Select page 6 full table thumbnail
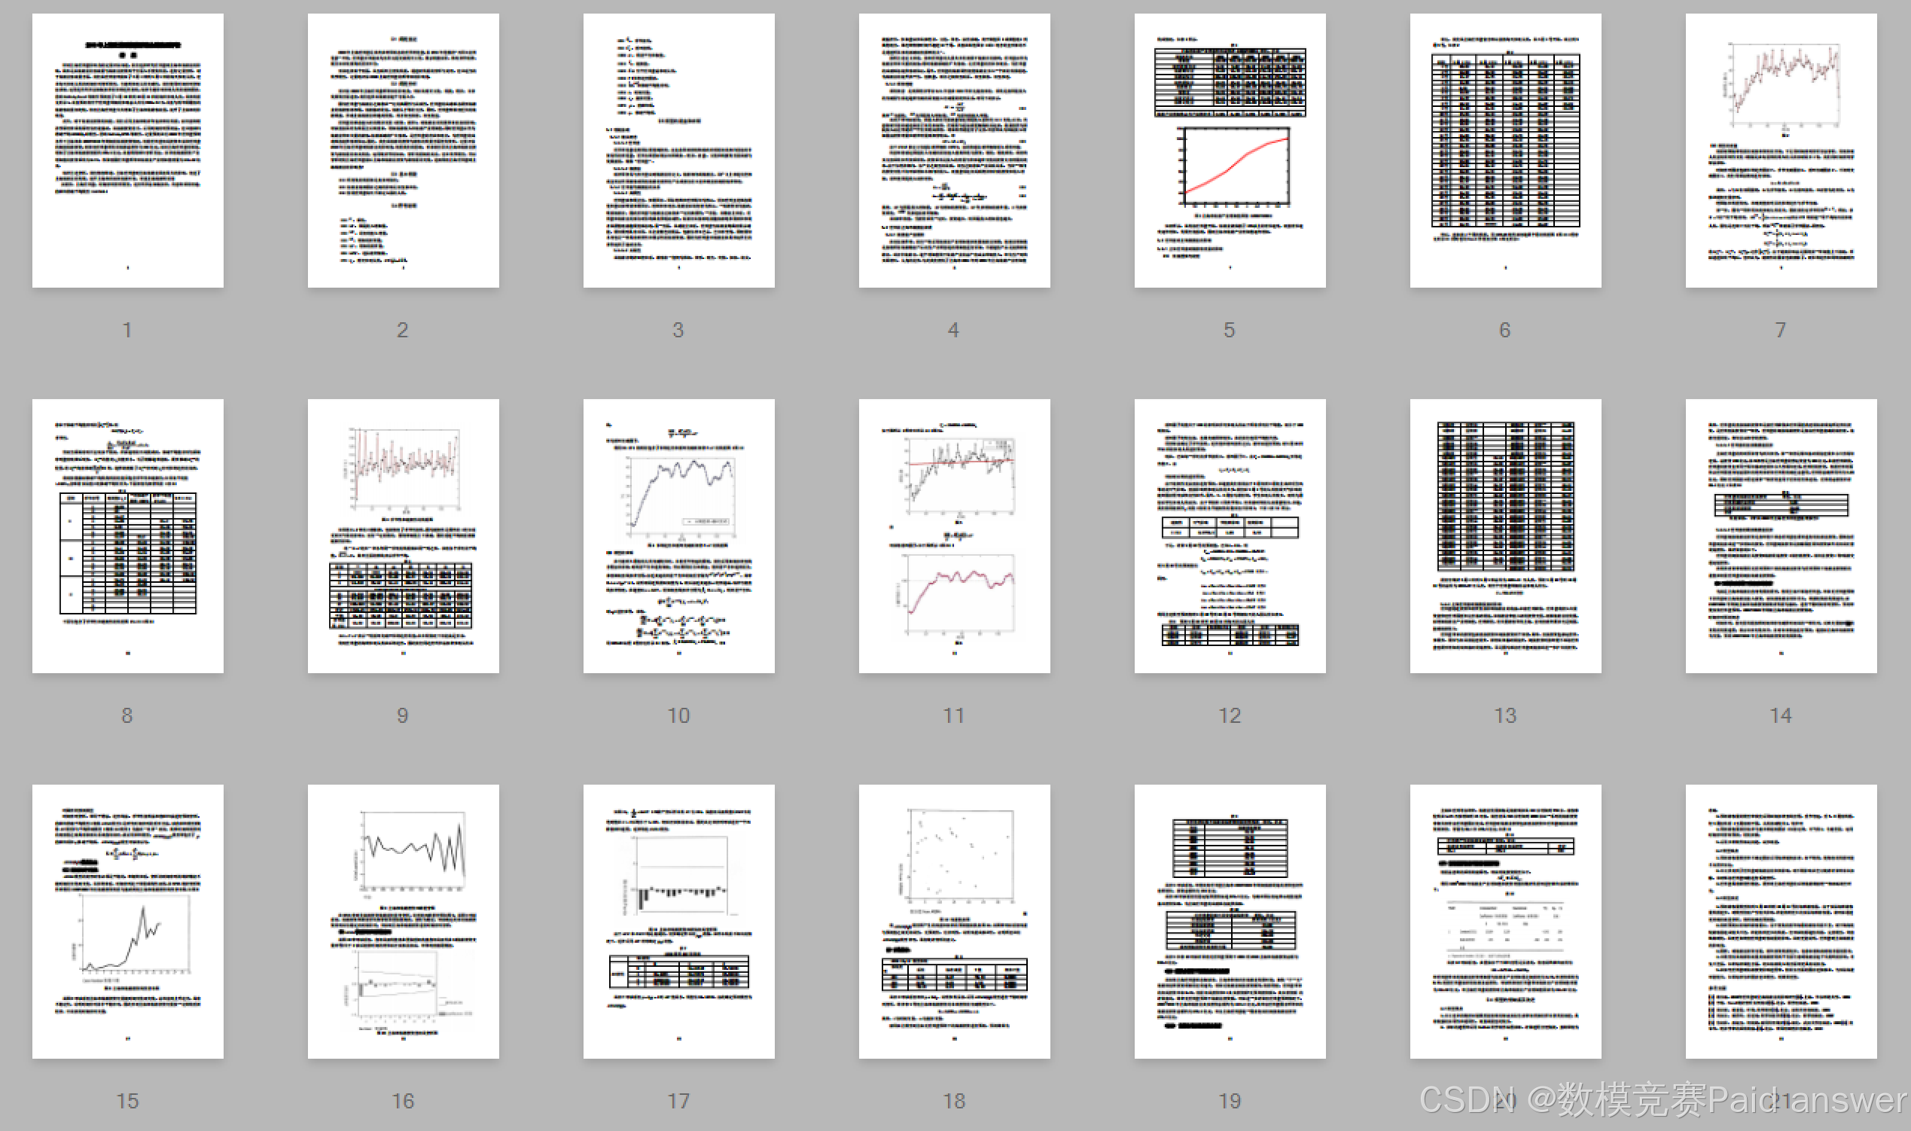 (1506, 150)
